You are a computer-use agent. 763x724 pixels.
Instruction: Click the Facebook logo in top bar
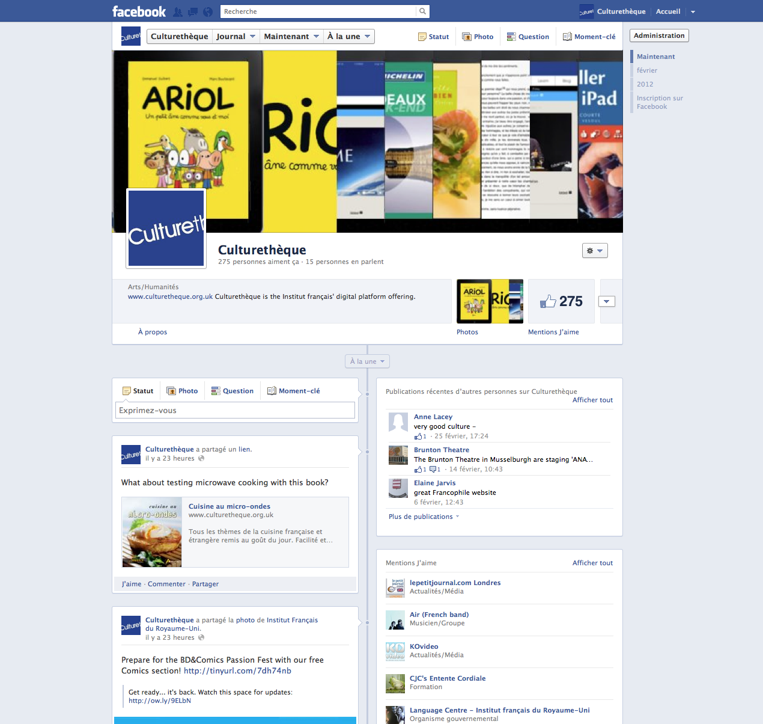[139, 11]
